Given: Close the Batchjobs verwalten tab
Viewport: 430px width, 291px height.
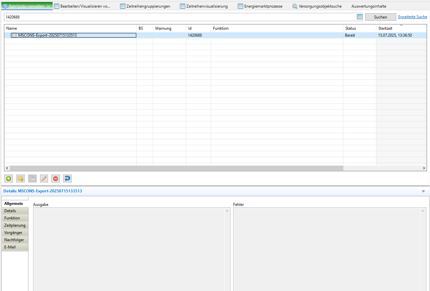Looking at the screenshot, I should (49, 6).
